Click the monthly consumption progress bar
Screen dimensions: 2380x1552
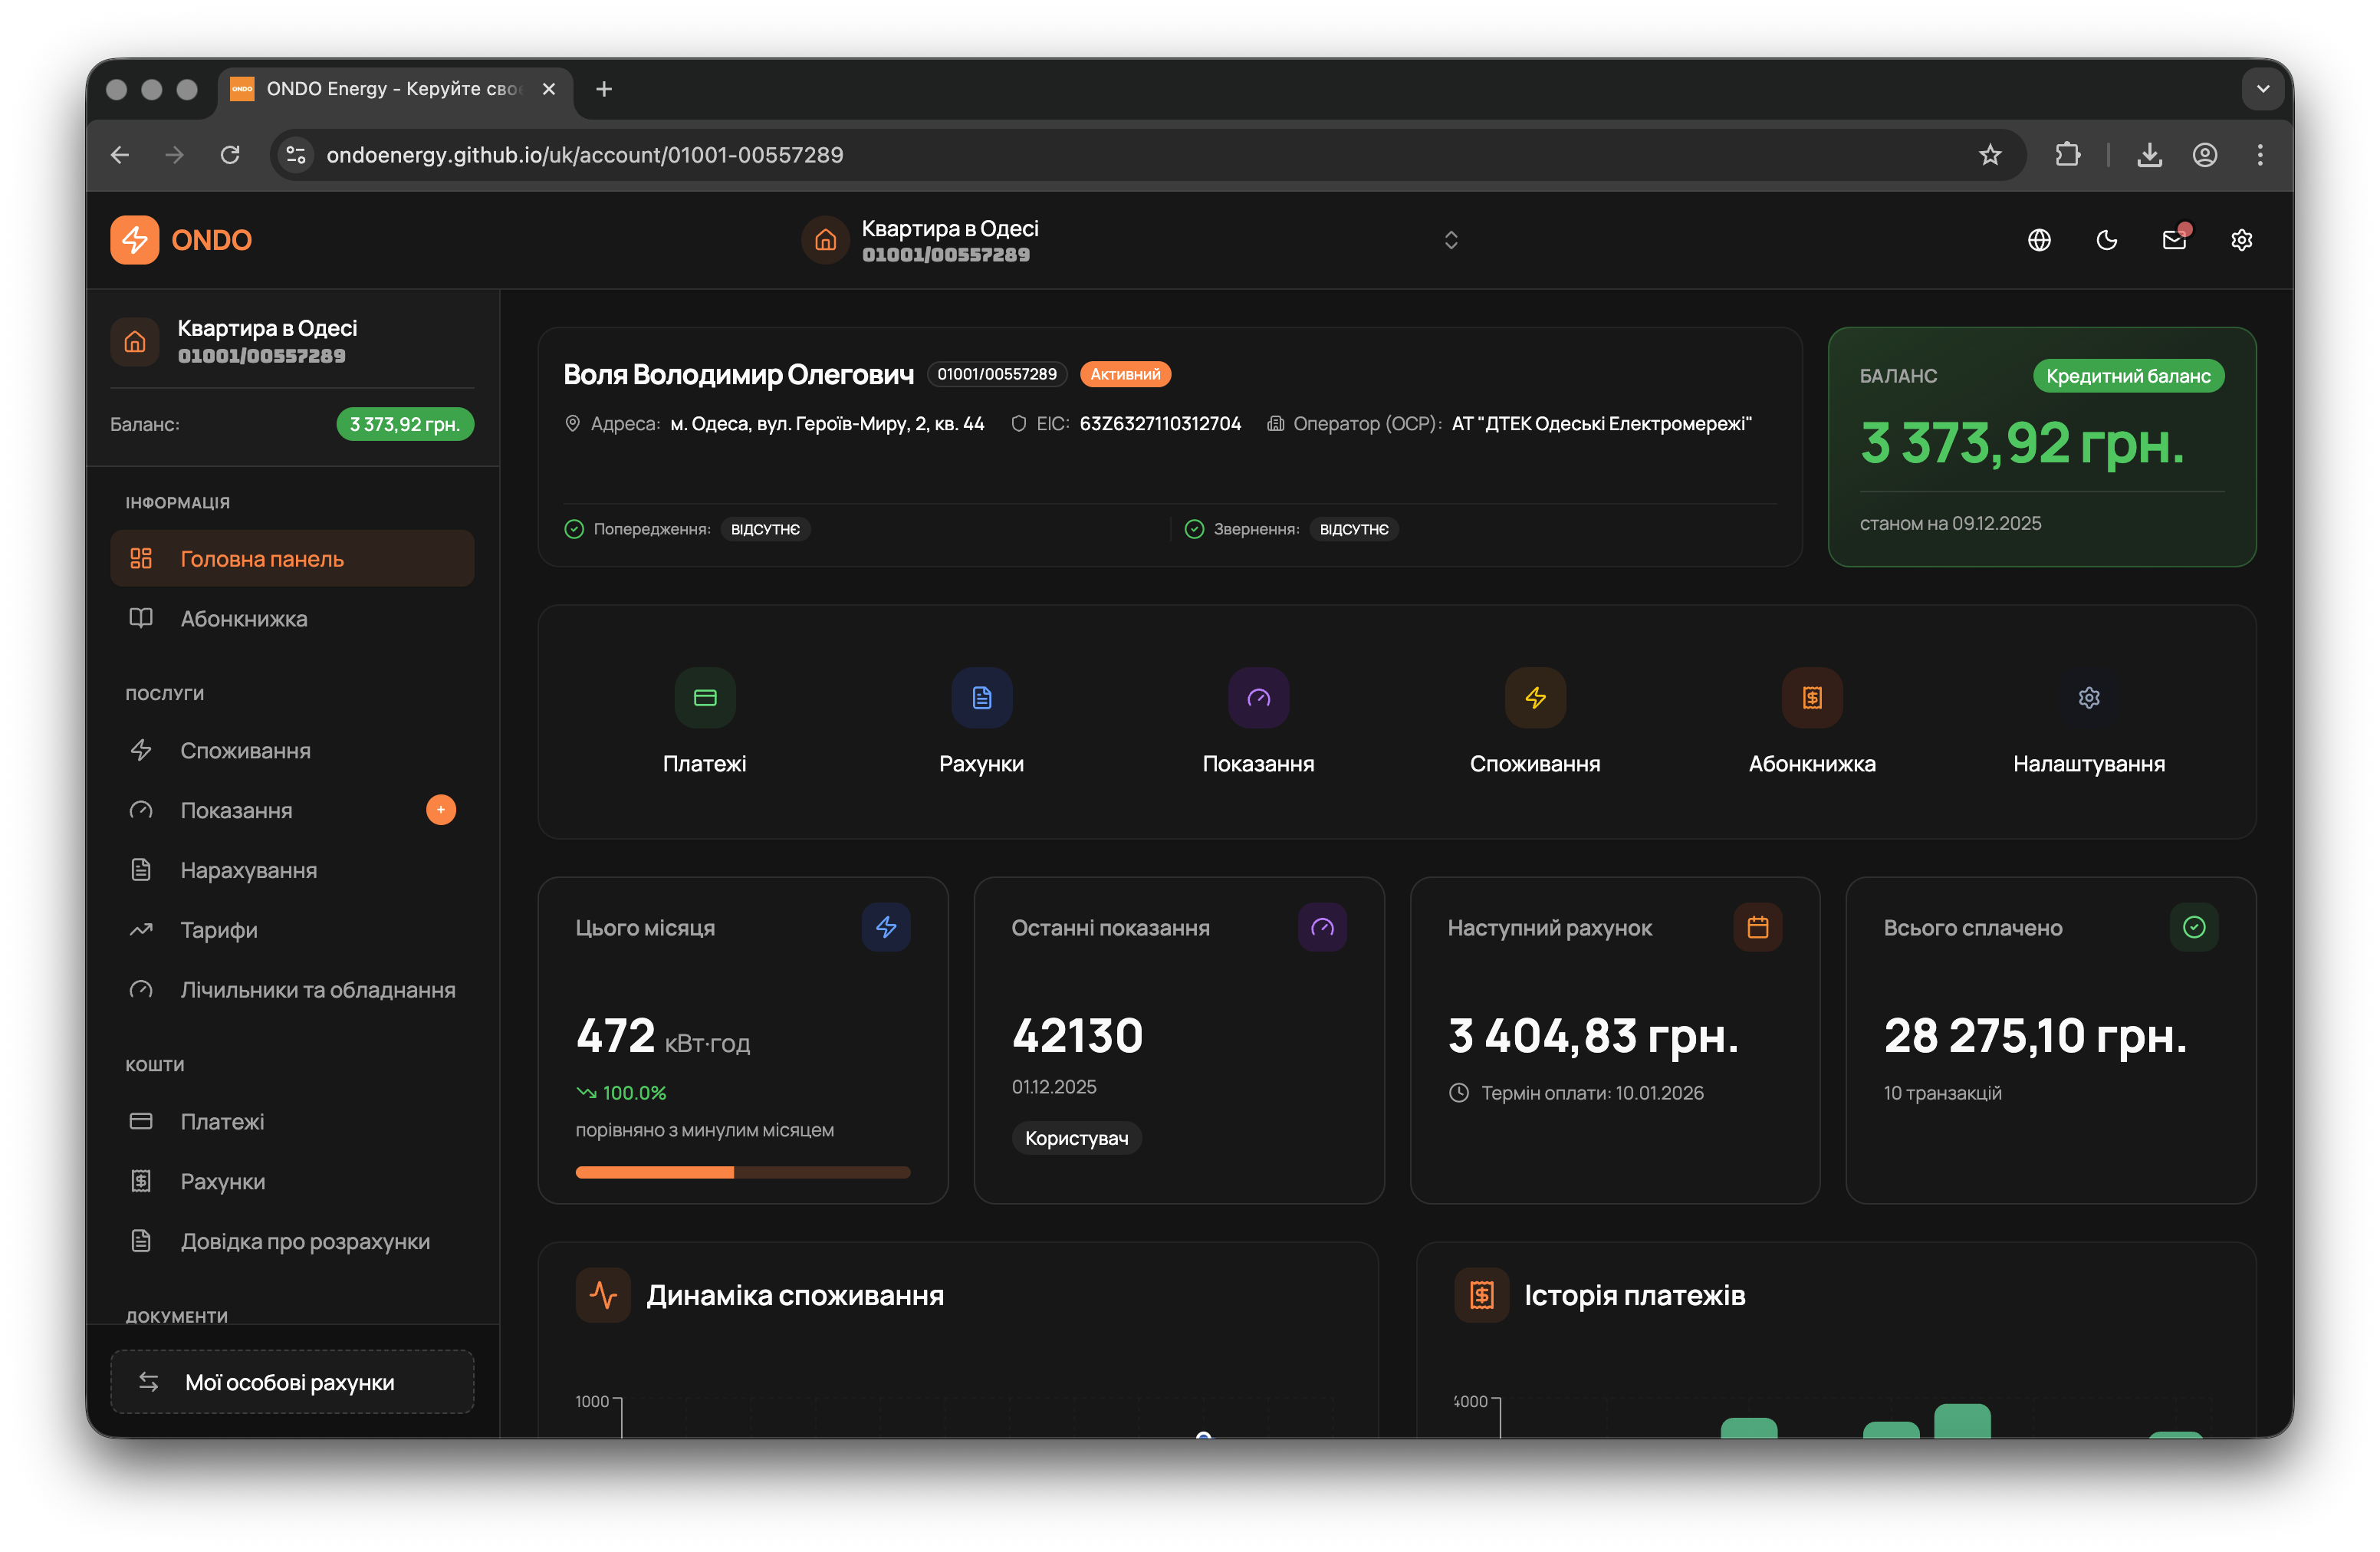[742, 1172]
